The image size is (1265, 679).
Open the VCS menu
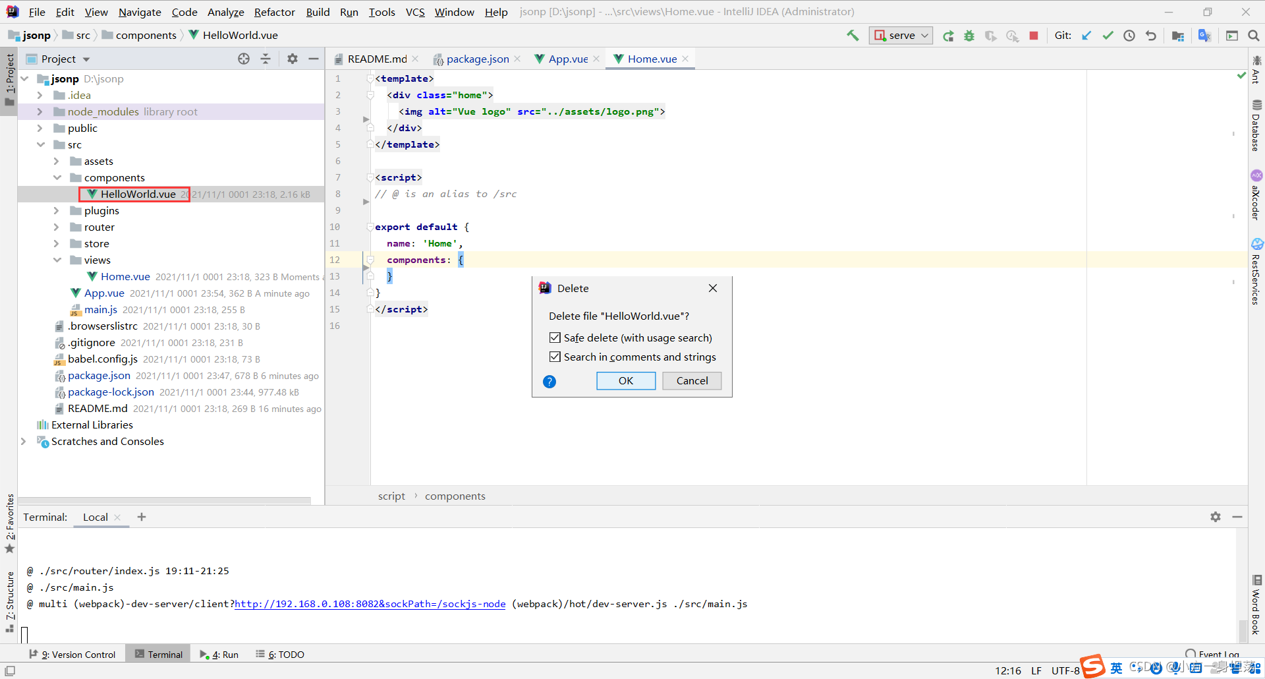point(415,12)
